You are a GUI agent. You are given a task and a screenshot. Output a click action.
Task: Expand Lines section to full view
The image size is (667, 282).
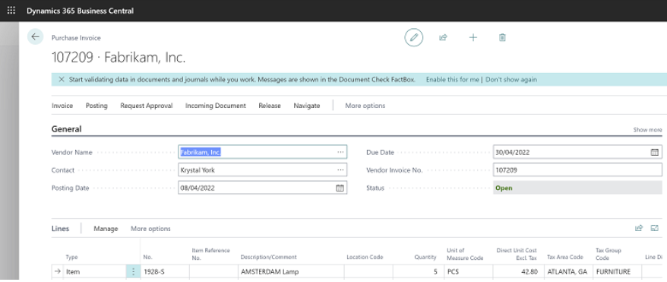(x=655, y=228)
